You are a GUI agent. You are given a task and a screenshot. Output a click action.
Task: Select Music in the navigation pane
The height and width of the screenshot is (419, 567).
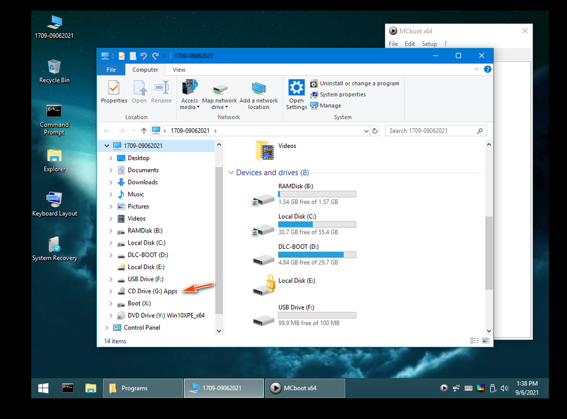(x=136, y=194)
